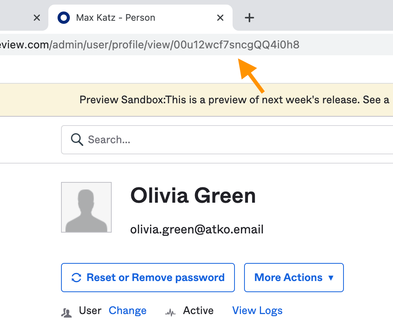This screenshot has height=334, width=393.
Task: Close the Max Katz - Person tab
Action: coord(220,18)
